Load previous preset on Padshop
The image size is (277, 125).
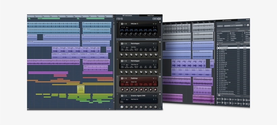[153, 78]
